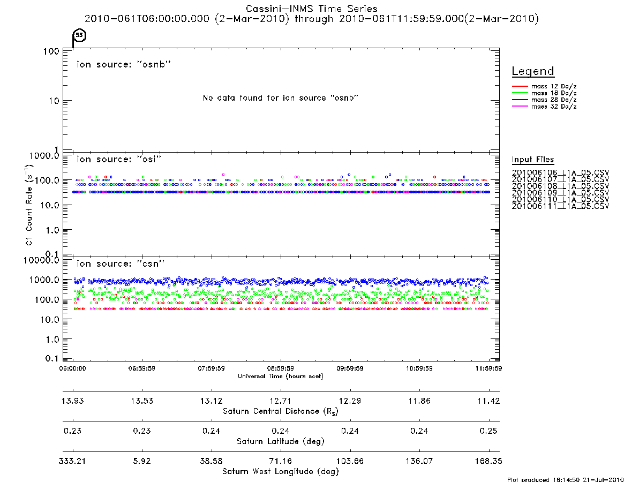Image resolution: width=624 pixels, height=482 pixels.
Task: Click the Saturn West Longitude axis title
Action: click(281, 472)
